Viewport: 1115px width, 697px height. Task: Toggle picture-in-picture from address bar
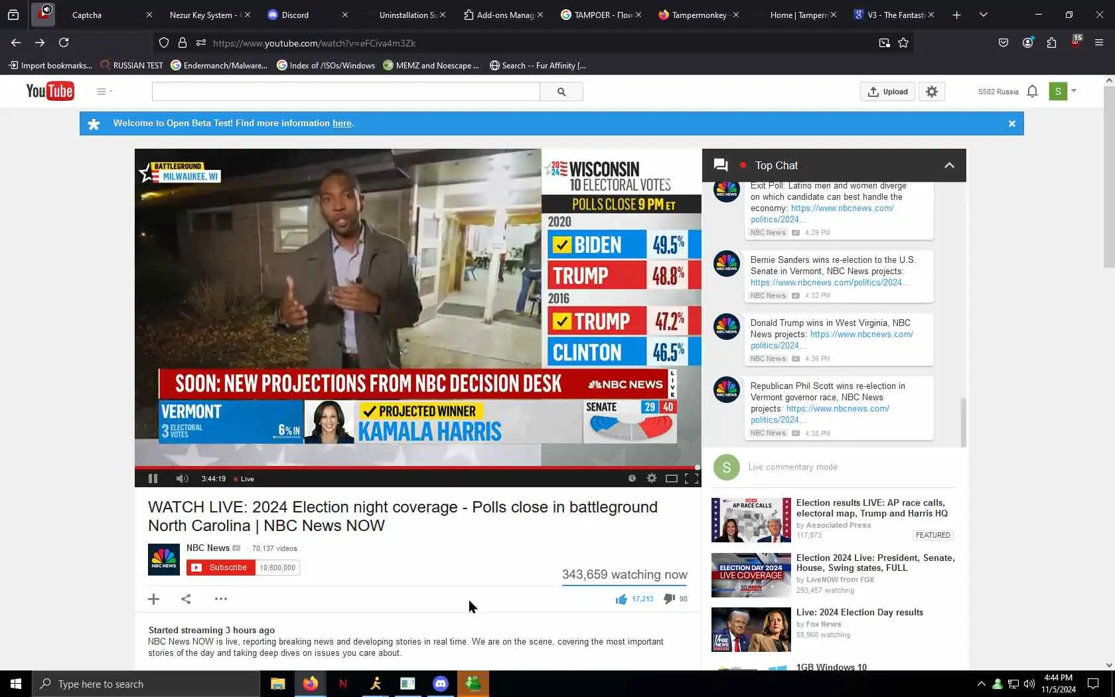[x=884, y=43]
